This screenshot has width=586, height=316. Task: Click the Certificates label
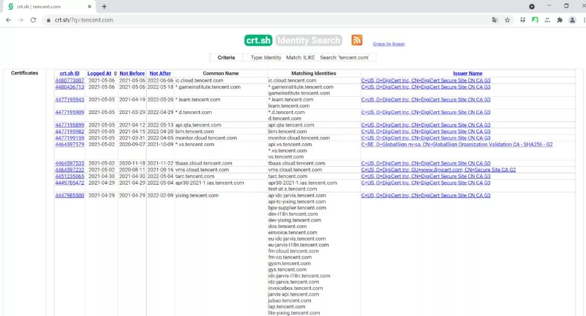(x=24, y=73)
